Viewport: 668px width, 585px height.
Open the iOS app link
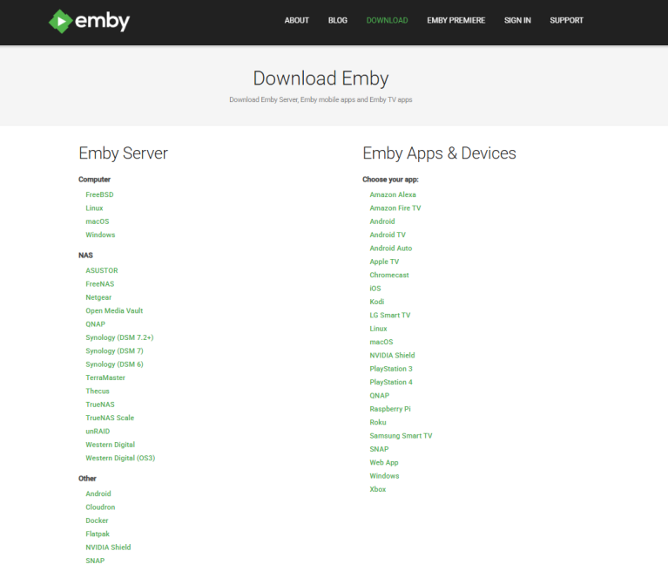coord(374,289)
